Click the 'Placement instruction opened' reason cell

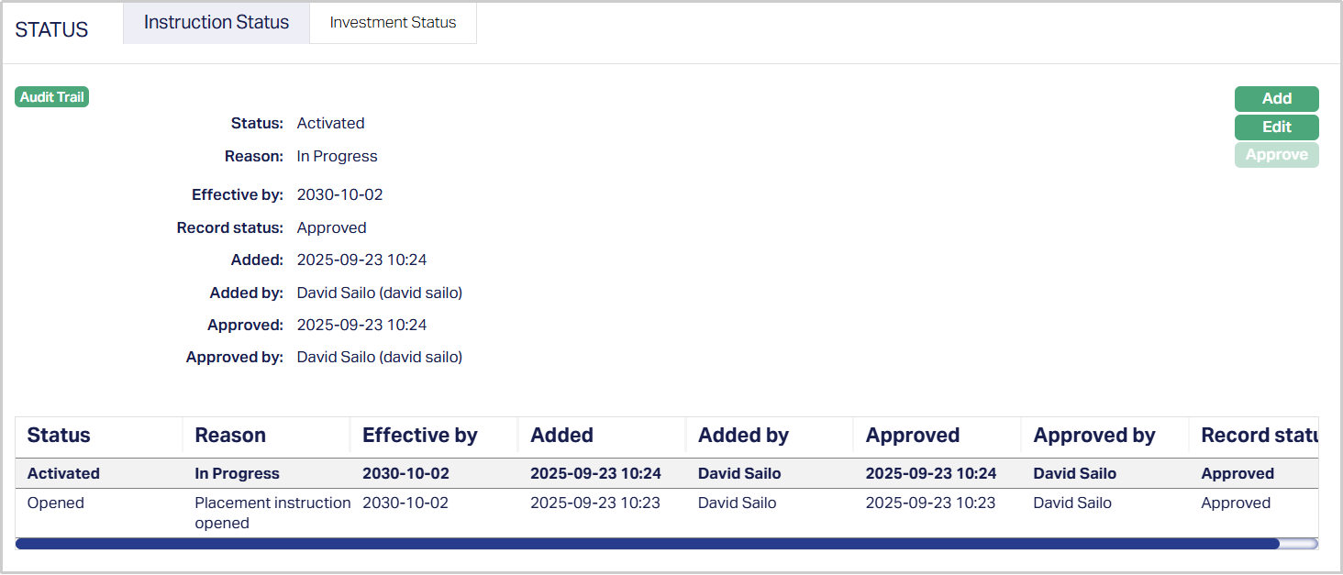(272, 513)
